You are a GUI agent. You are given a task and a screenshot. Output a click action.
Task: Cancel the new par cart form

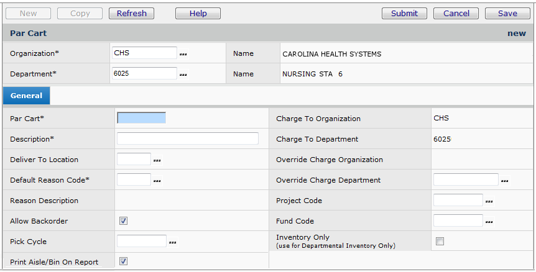456,13
